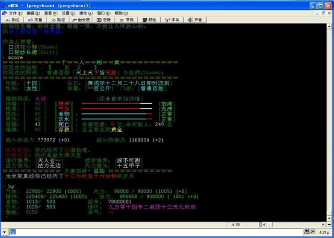Click the 九万零十四年 道行 value line
Viewport: 334px width, 238px height.
pyautogui.click(x=152, y=207)
